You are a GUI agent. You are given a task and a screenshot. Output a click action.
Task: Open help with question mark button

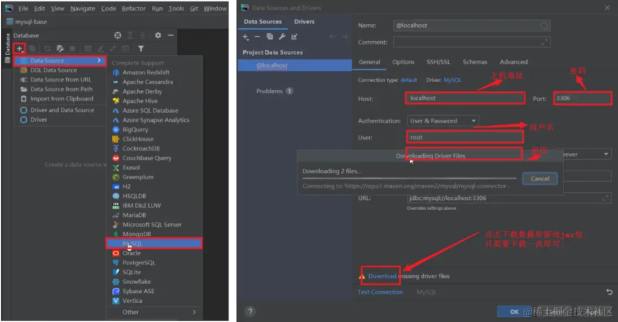(250, 311)
